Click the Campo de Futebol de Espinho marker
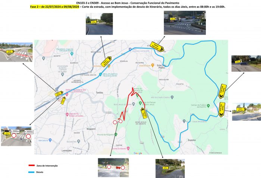The image size is (261, 178). [208, 105]
